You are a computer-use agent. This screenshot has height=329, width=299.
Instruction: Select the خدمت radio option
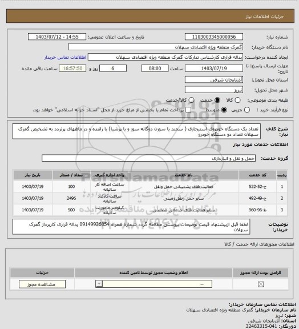pyautogui.click(x=217, y=100)
